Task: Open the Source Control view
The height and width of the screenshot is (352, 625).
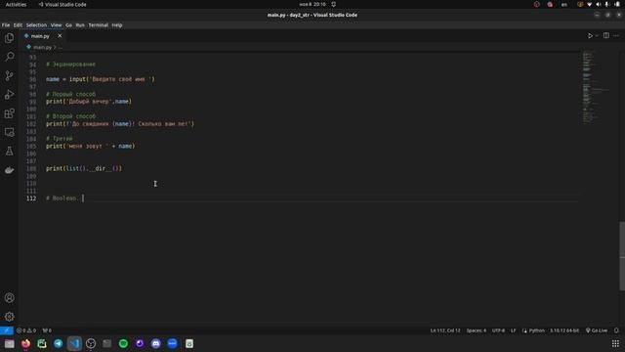Action: (x=9, y=75)
